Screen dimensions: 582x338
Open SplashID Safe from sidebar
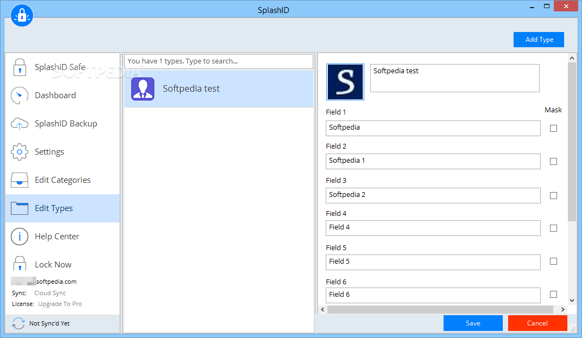click(x=60, y=67)
